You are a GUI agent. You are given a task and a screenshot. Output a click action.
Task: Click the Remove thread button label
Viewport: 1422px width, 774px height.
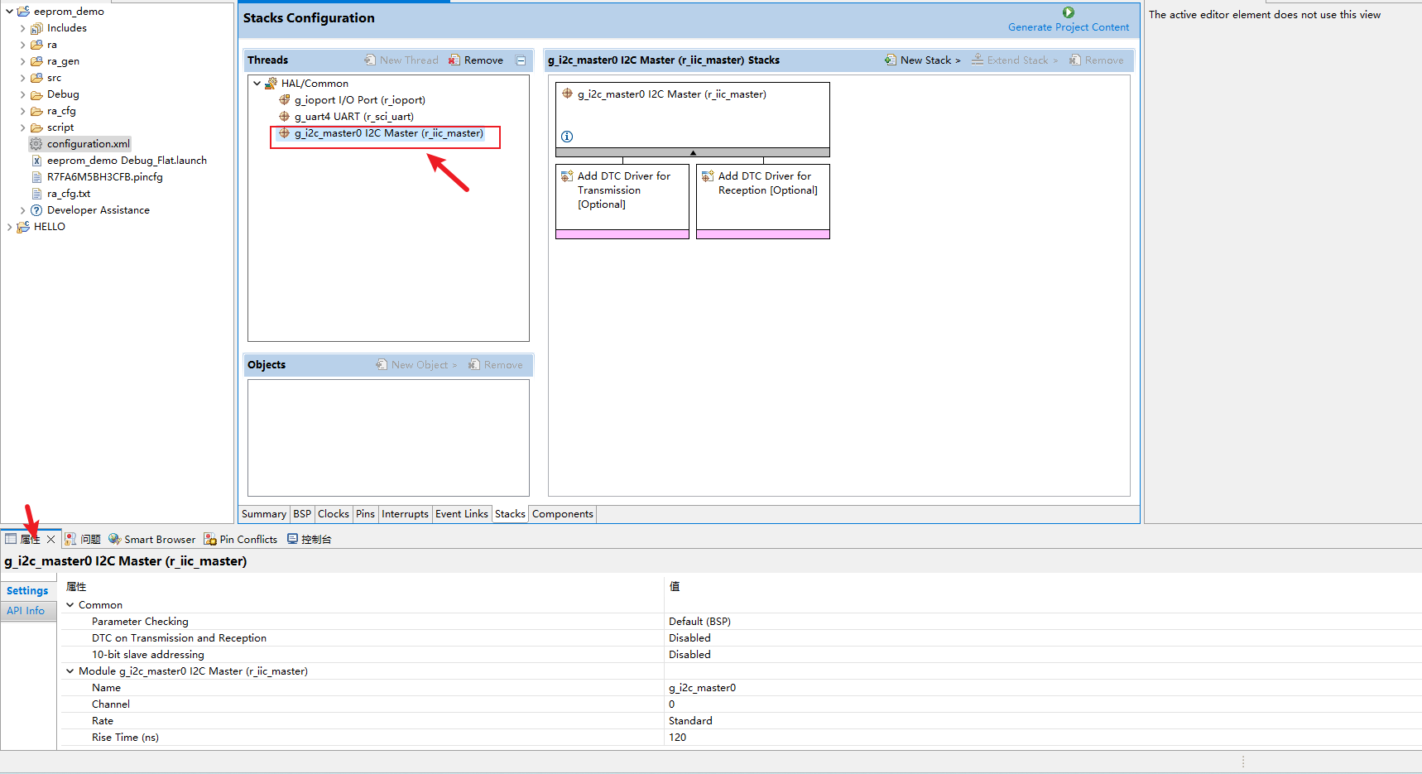[x=483, y=60]
